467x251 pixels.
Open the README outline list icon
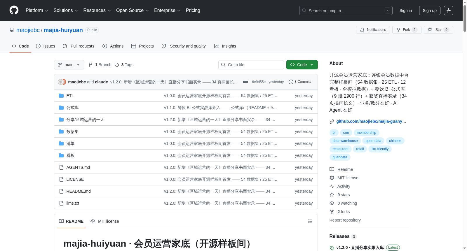pos(310,221)
